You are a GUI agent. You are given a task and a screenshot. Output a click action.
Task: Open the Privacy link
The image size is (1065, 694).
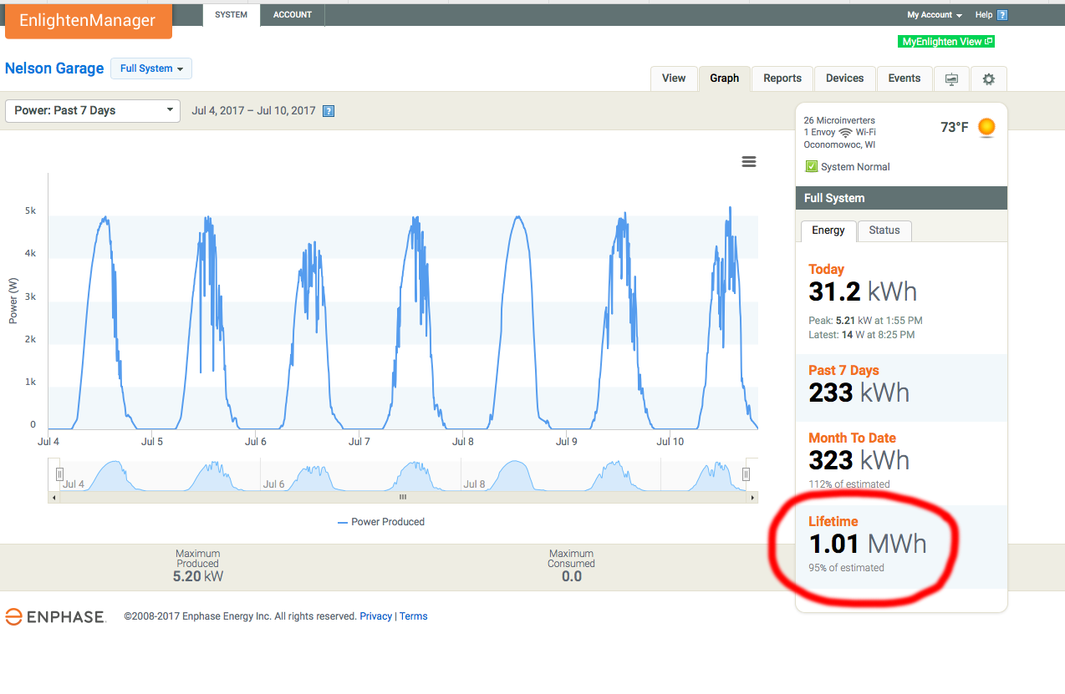(x=376, y=616)
